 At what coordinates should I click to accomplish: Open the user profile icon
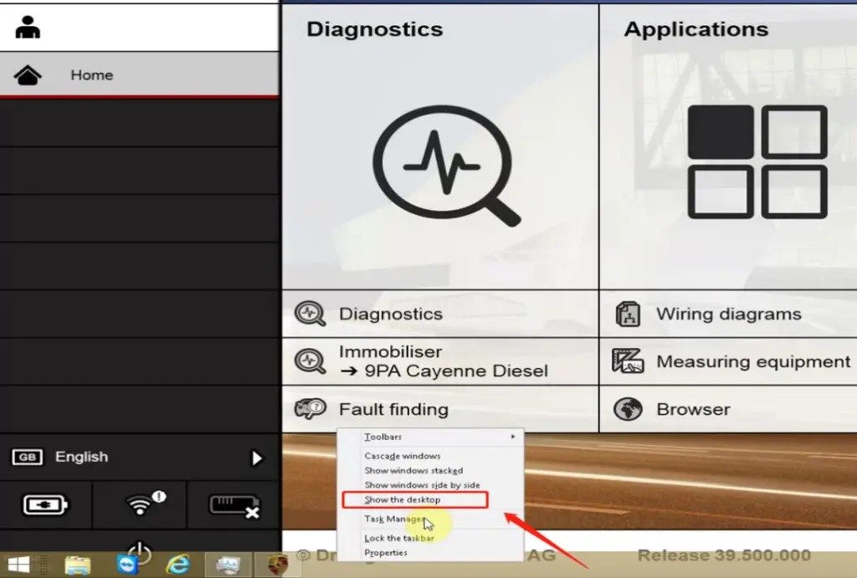coord(28,28)
